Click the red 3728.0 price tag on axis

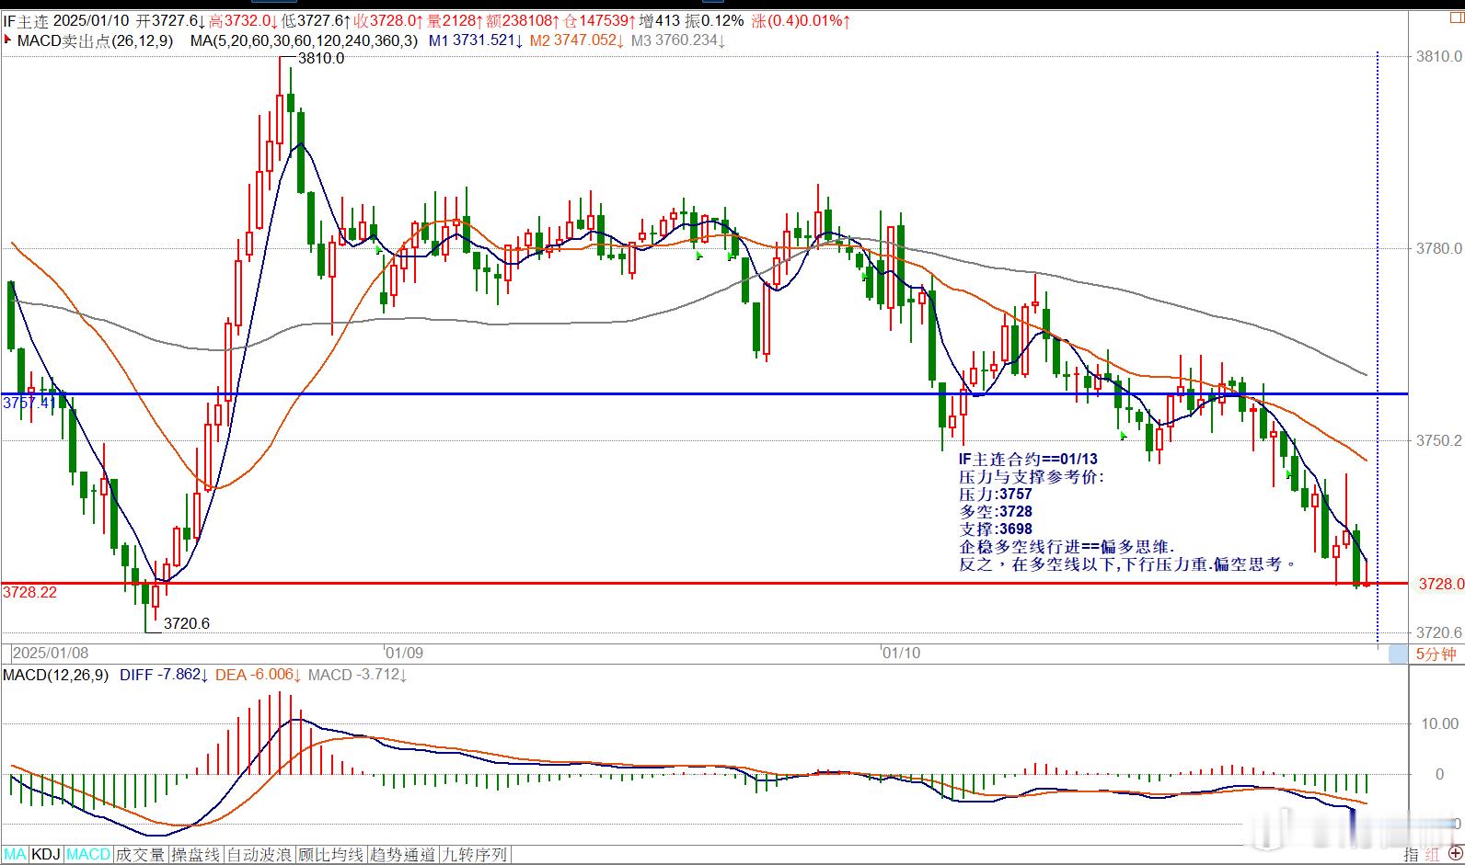[1440, 584]
